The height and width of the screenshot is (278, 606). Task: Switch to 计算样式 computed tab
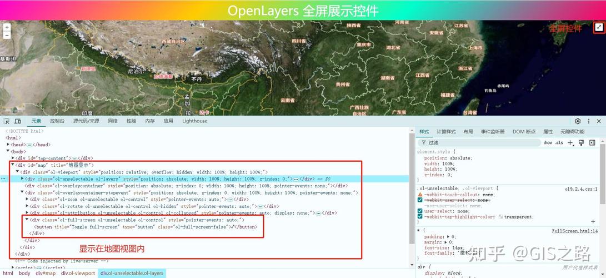[447, 132]
